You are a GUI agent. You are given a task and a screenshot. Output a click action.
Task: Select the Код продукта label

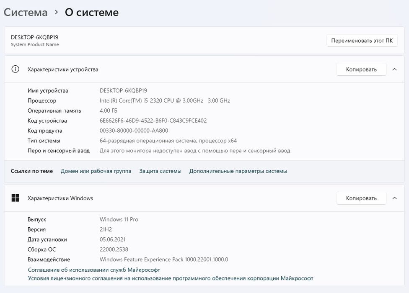(x=45, y=131)
